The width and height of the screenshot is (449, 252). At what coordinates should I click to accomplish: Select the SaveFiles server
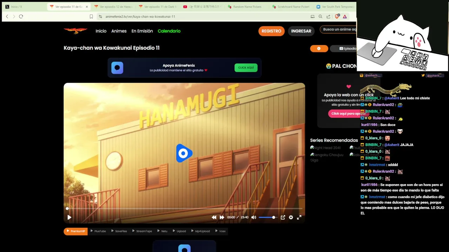click(119, 231)
